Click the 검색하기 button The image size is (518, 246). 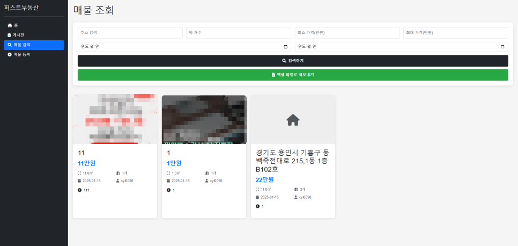[293, 61]
